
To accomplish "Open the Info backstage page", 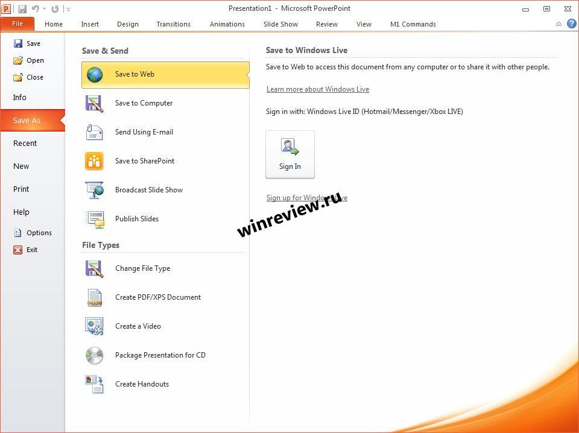I will 19,98.
